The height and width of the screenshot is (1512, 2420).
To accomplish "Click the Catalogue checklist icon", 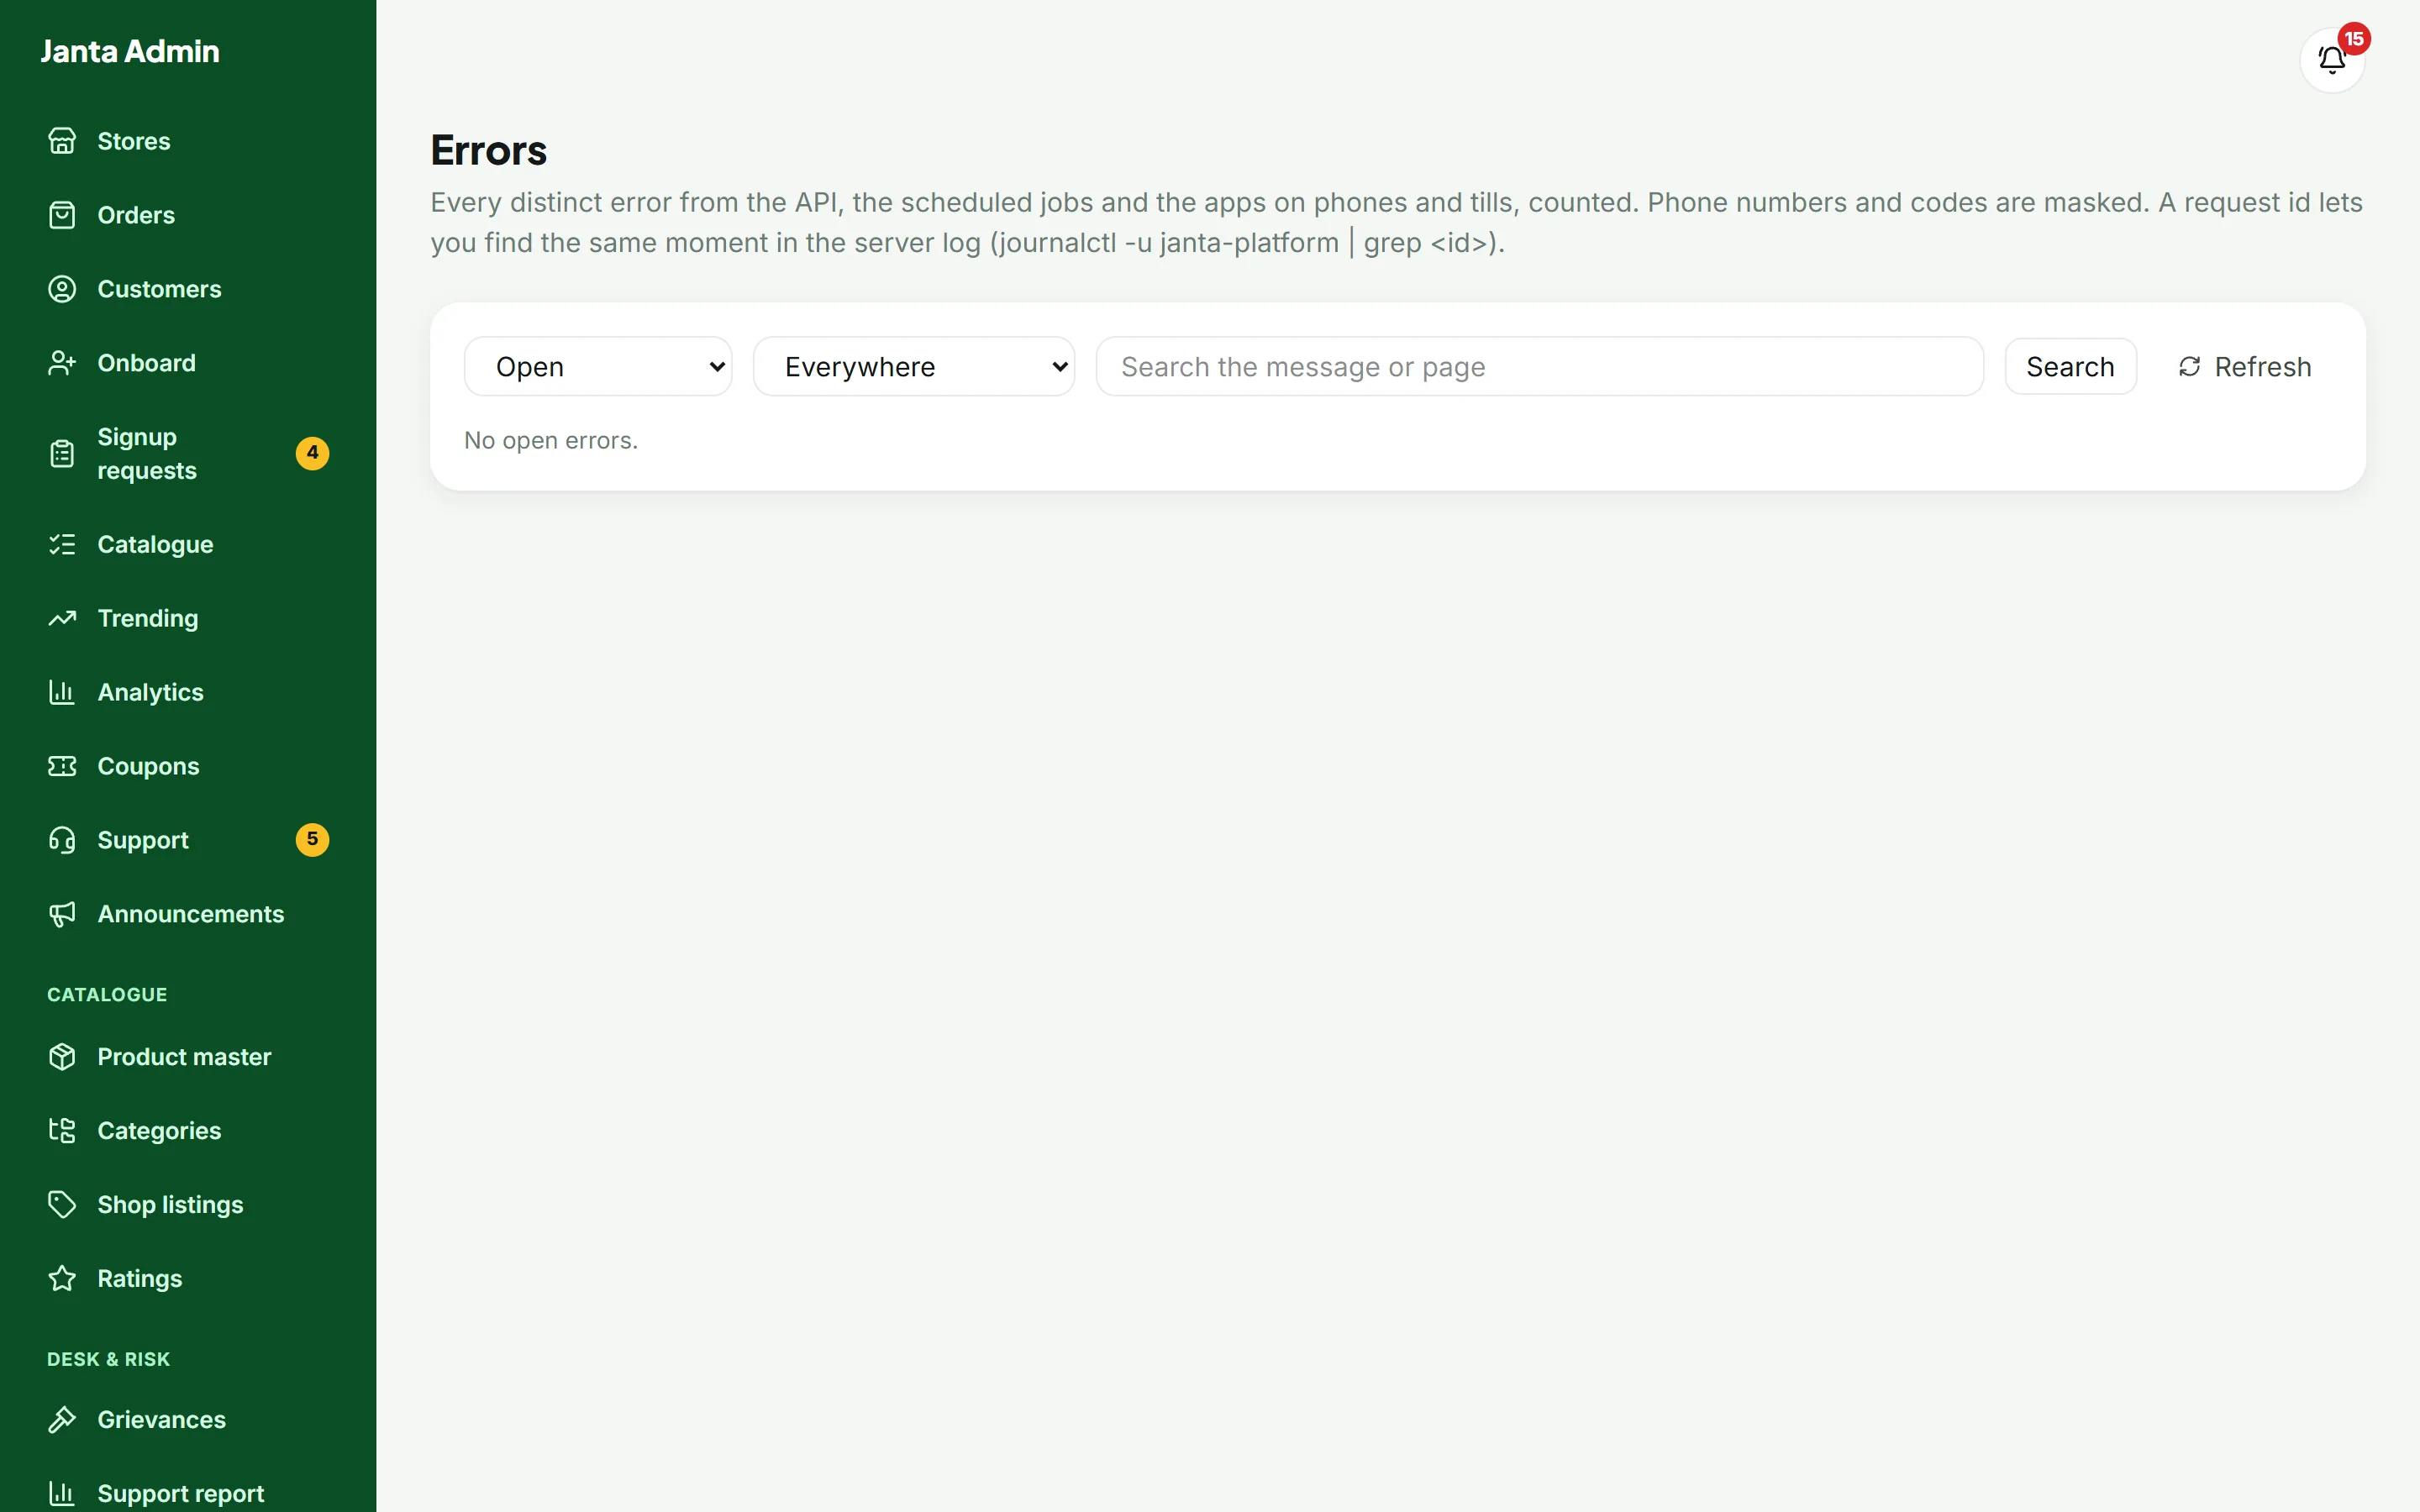I will tap(62, 544).
